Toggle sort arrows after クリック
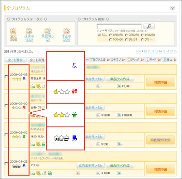 click(x=142, y=60)
